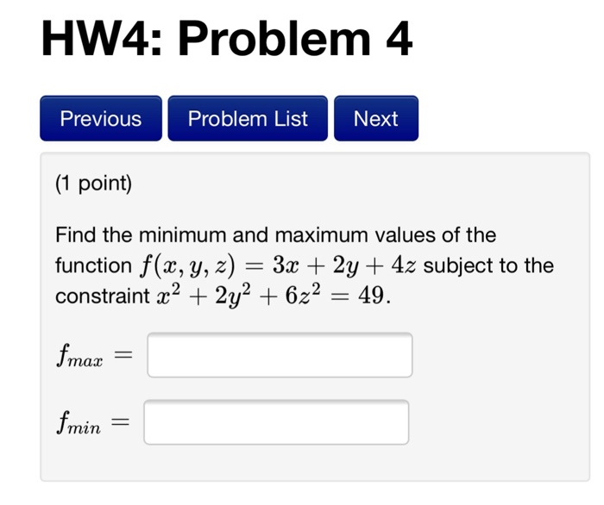
Task: Click the equals sign beside f max
Action: click(x=124, y=355)
